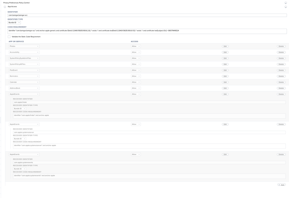Delete the Accessibility service row
The image size is (289, 198).
[281, 52]
